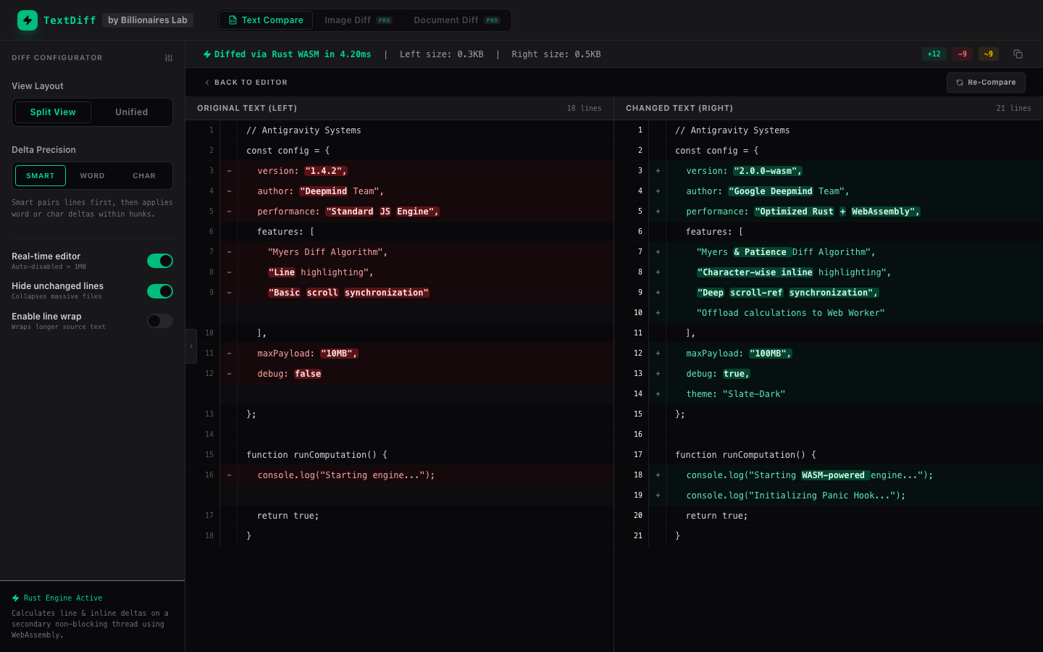Click the removed marker on left line 16
Viewport: 1043px width, 652px height.
coord(229,475)
